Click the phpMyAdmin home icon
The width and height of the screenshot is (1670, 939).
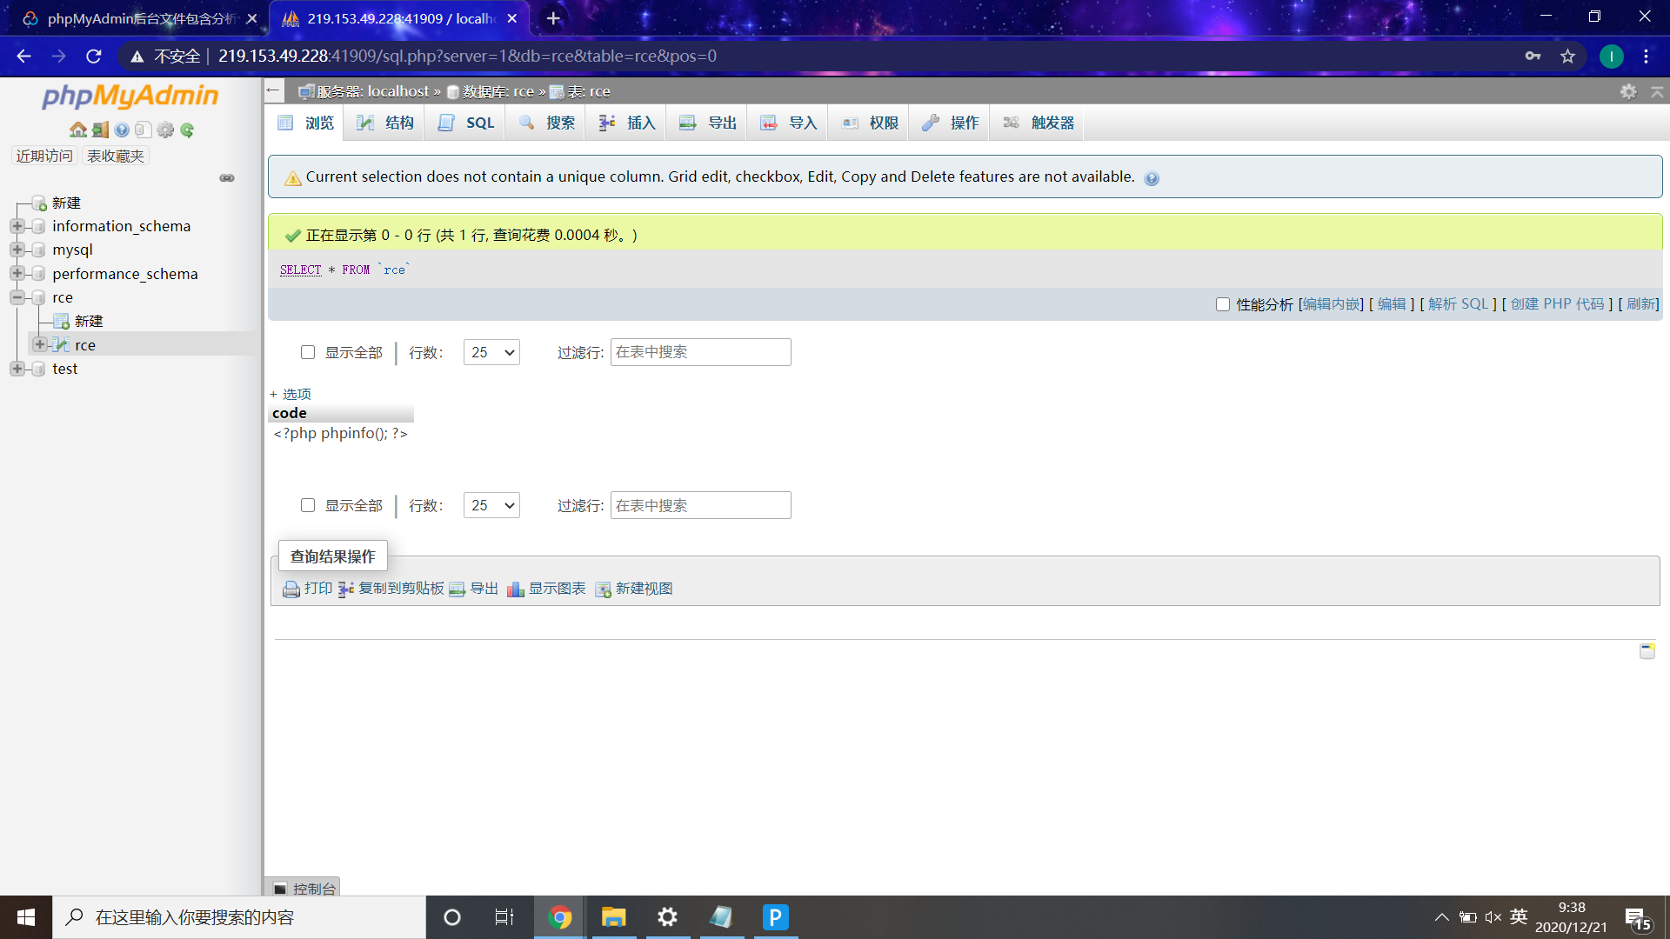[78, 130]
